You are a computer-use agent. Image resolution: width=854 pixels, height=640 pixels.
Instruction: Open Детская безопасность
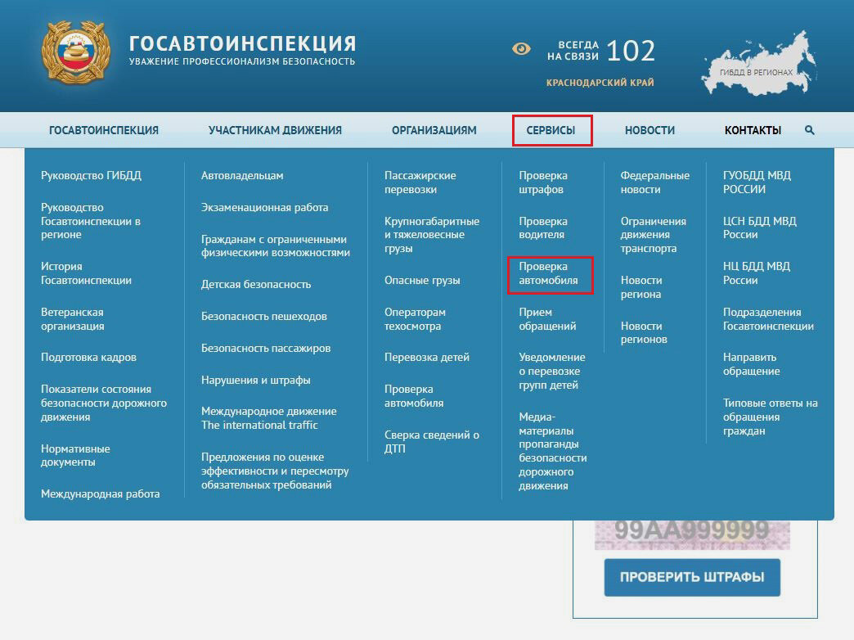pos(256,284)
